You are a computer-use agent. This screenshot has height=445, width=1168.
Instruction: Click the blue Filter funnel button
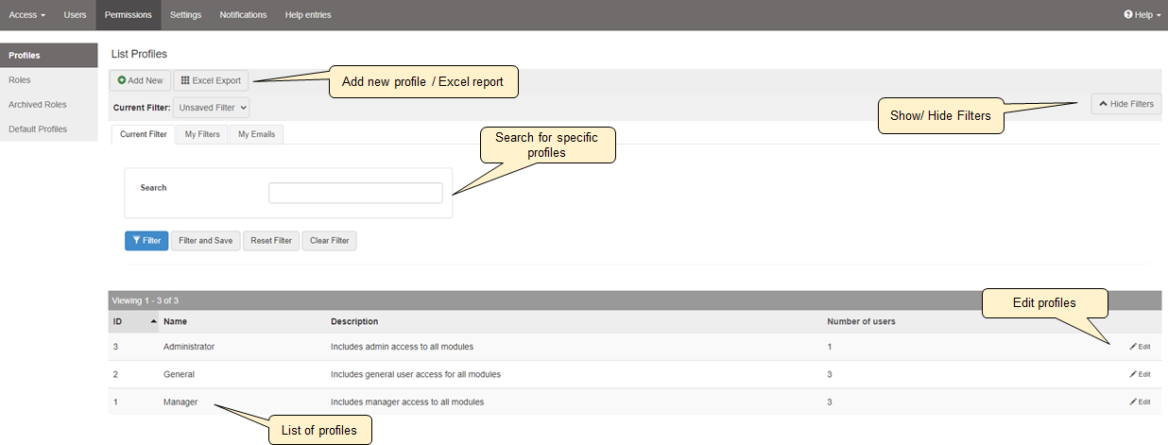click(146, 241)
